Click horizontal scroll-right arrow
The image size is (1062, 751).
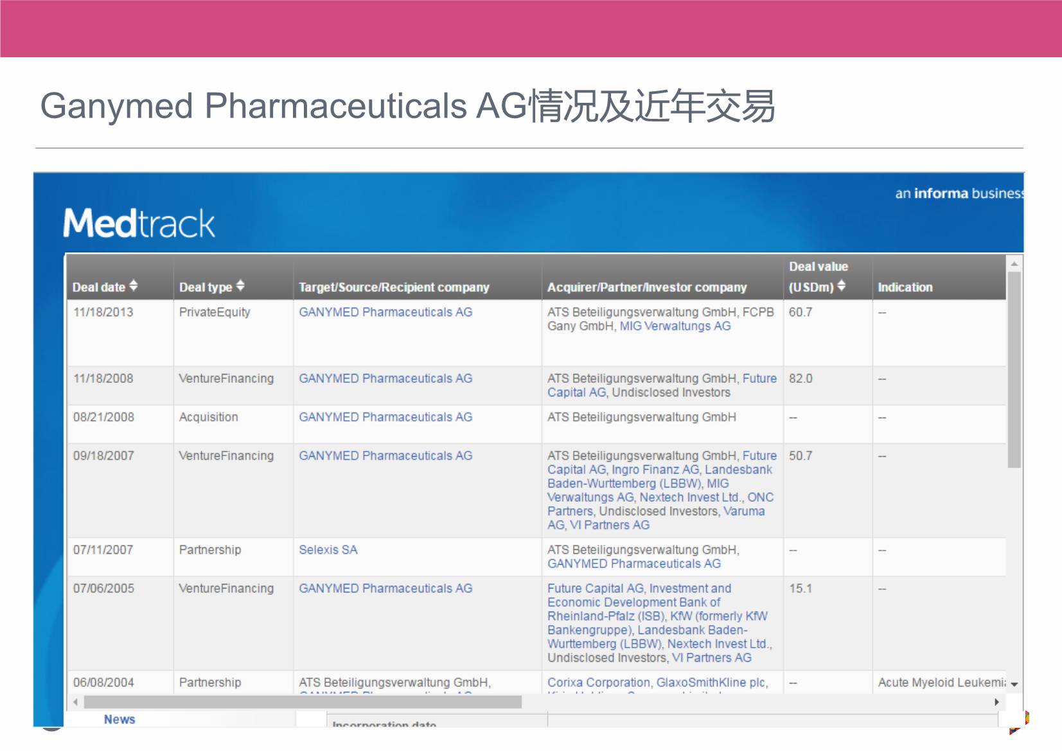996,702
